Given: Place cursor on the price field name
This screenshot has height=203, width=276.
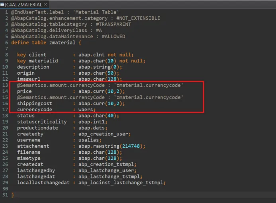Looking at the screenshot, I should click(x=24, y=91).
